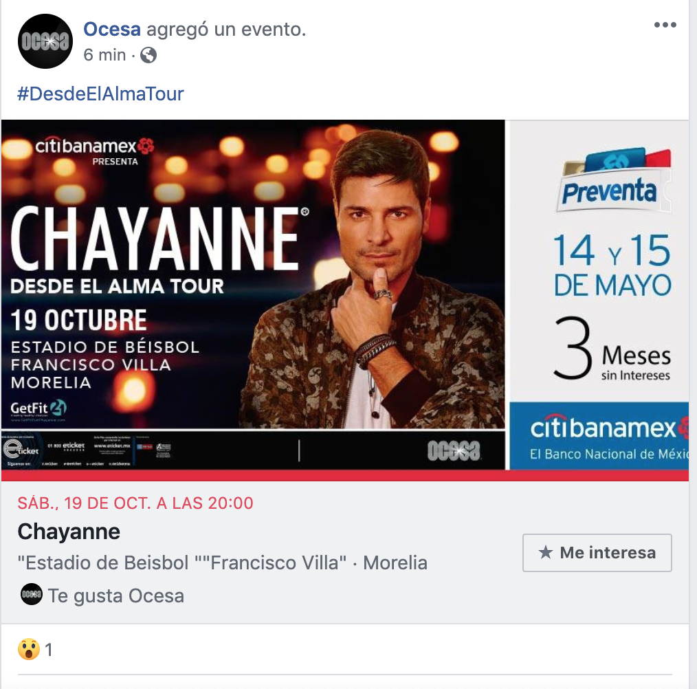
Task: Click the wow reaction emoji
Action: click(x=29, y=649)
